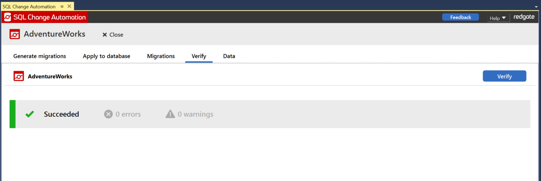Screen dimensions: 541x181
Task: Click the SQL Change Automation window tab title
Action: (x=29, y=7)
